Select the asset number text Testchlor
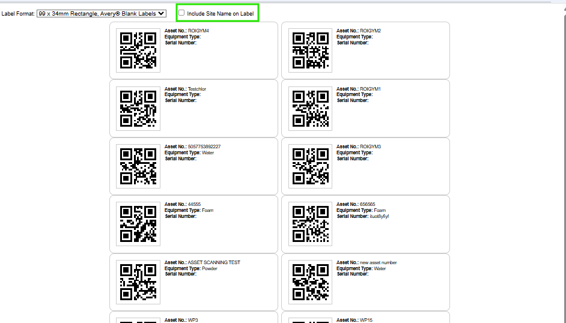The height and width of the screenshot is (323, 566). tap(196, 89)
